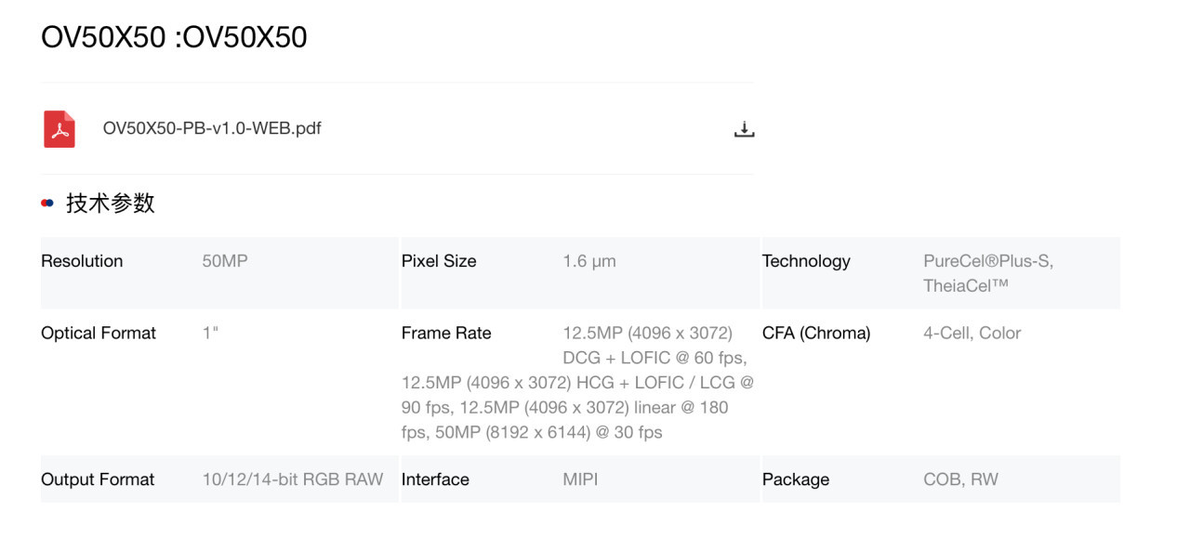Click the Pixel Size label

click(x=439, y=261)
